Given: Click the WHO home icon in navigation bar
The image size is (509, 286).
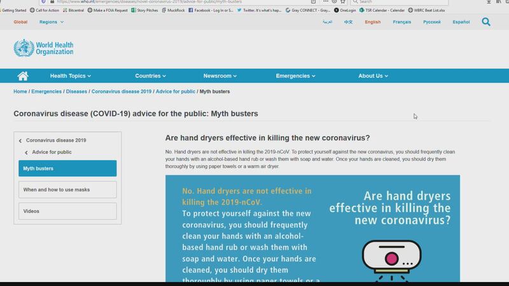Looking at the screenshot, I should coord(23,76).
